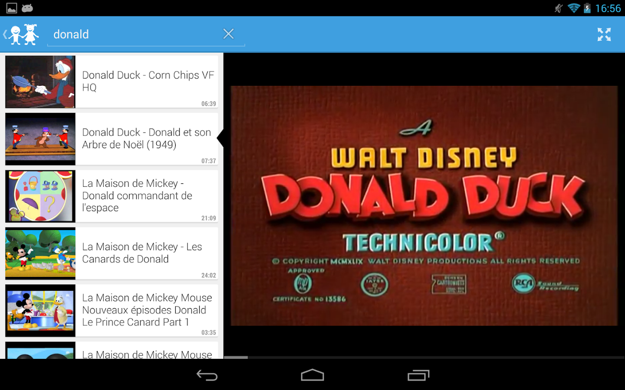The width and height of the screenshot is (625, 390).
Task: Show recent apps
Action: pos(418,375)
